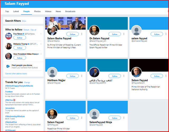Switch to the Latest tab
Screen dimensions: 169x132
[16, 11]
